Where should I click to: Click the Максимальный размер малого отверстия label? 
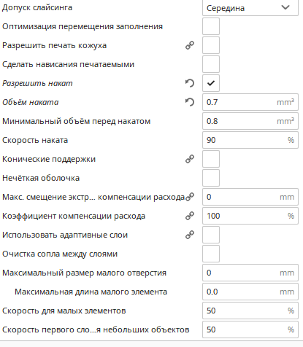pos(85,273)
